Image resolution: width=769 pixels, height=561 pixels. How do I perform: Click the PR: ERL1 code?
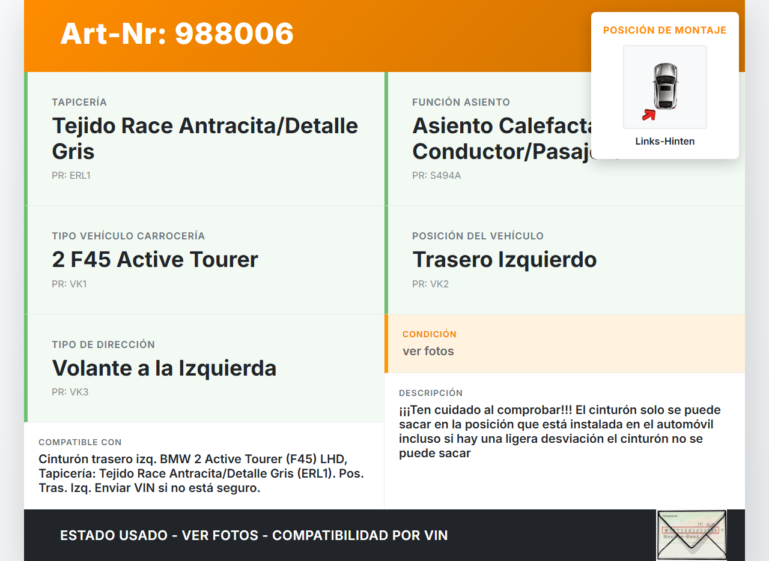(x=71, y=176)
